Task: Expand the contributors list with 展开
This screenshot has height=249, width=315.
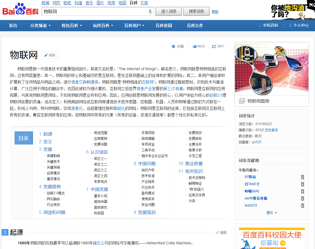Action: point(272,213)
